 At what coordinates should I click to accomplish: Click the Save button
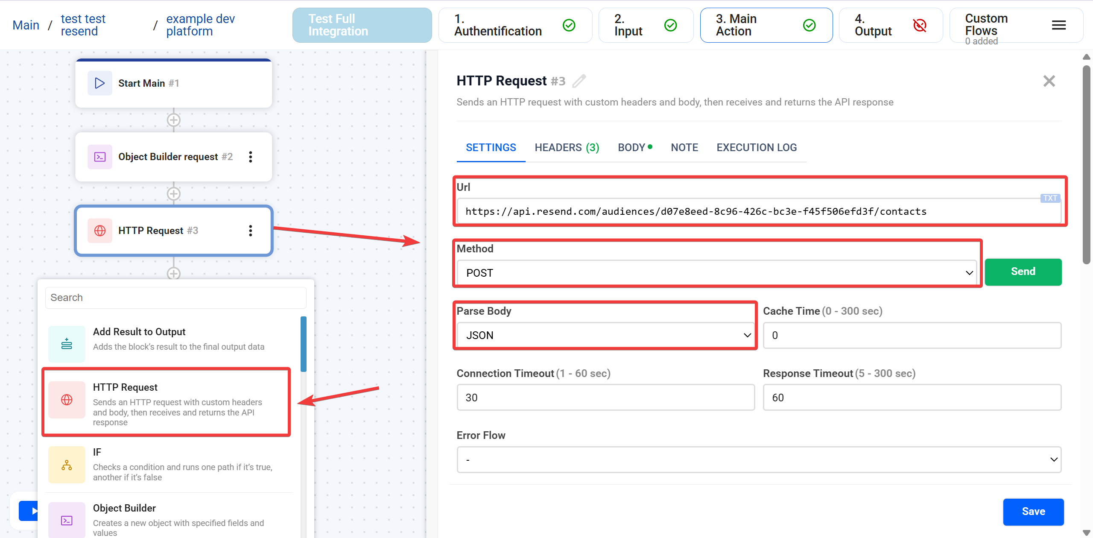click(1033, 512)
